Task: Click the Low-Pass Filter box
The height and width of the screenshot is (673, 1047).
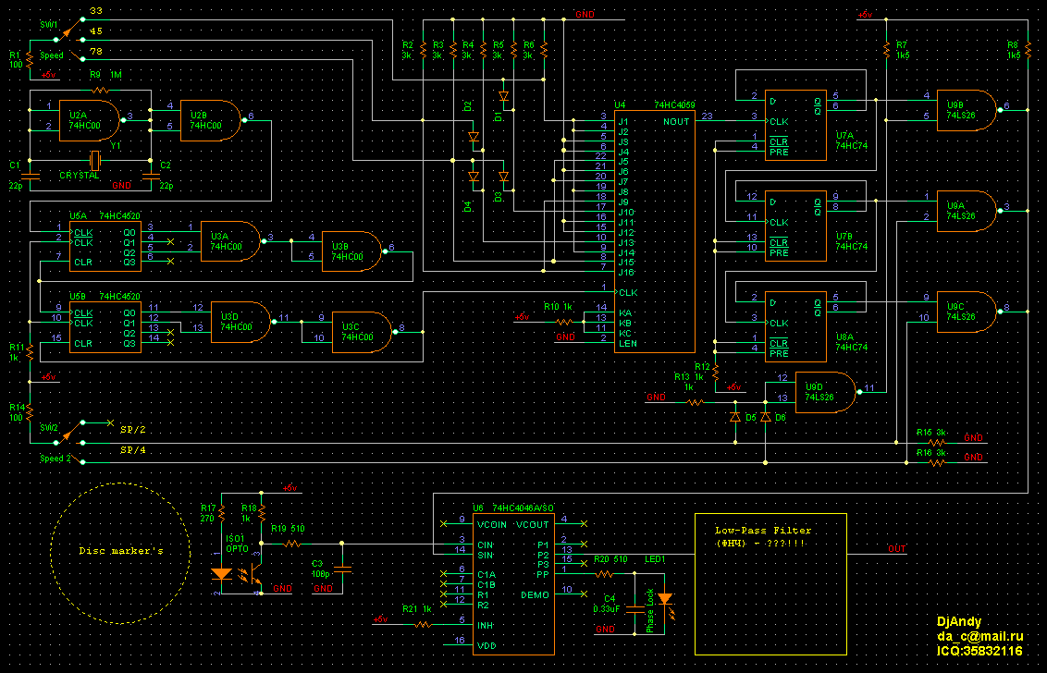Action: coord(770,584)
